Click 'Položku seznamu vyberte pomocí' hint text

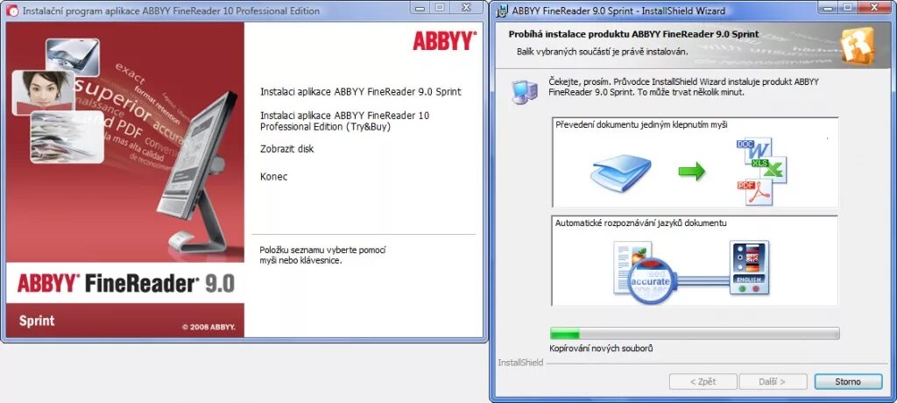[x=322, y=250]
